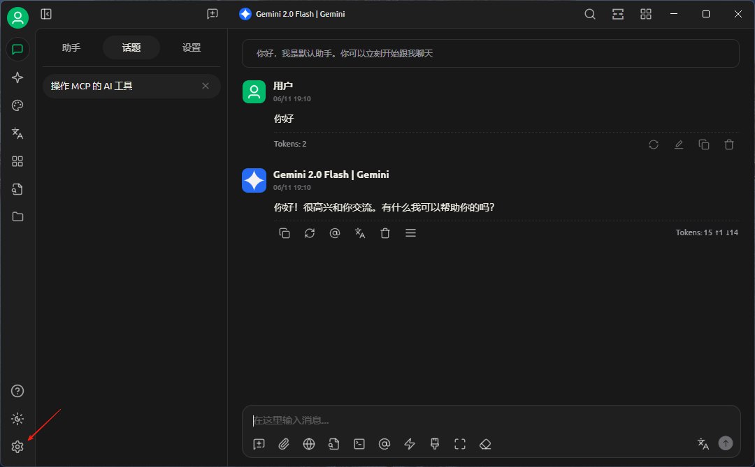Open the help docs question mark icon

pos(17,391)
